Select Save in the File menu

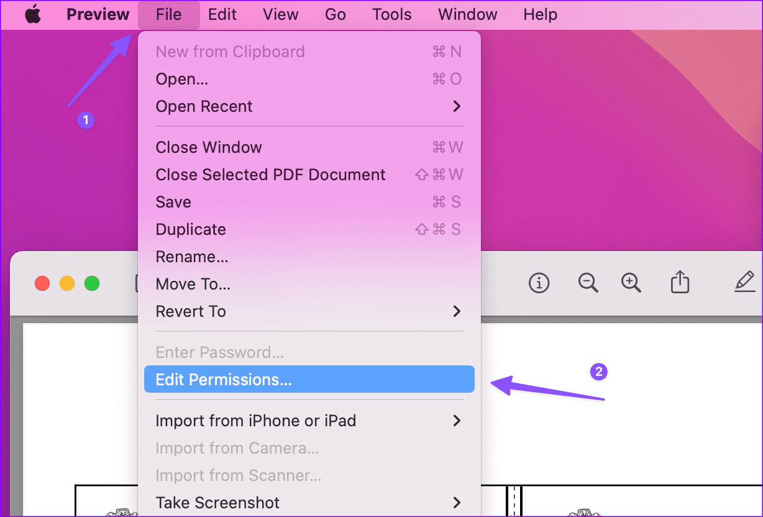click(x=309, y=202)
